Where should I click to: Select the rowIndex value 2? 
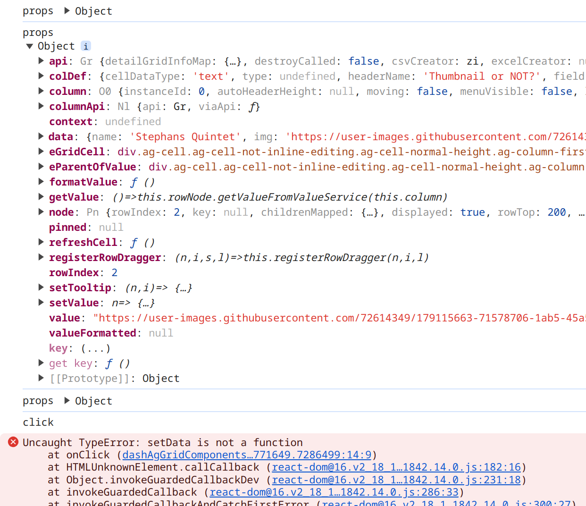click(x=115, y=273)
